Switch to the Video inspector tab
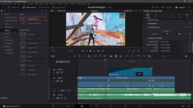This screenshot has height=108, width=193. [x=148, y=16]
